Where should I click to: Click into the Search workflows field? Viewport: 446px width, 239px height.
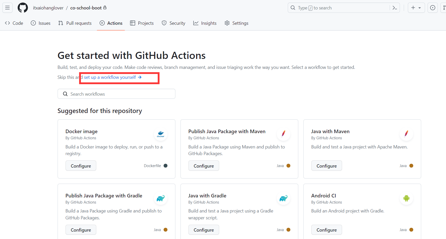116,94
